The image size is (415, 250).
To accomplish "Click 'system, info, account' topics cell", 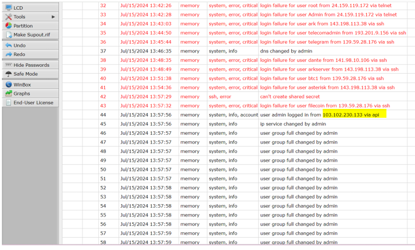I will click(233, 114).
